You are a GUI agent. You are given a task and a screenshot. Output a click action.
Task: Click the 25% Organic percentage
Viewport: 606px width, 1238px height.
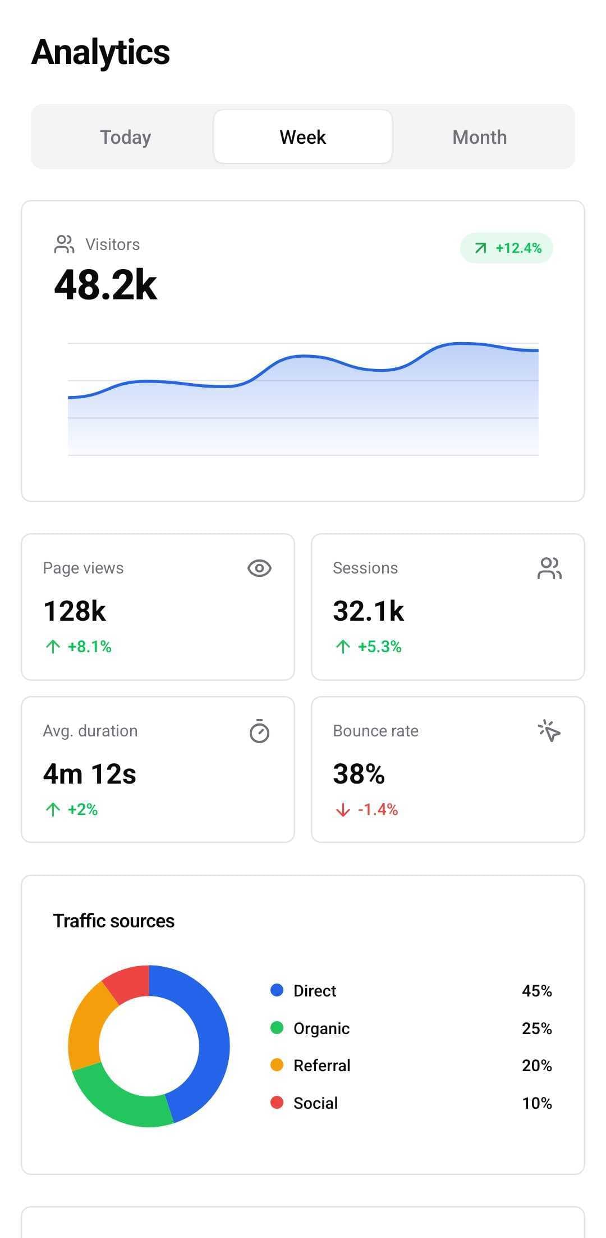[x=537, y=1028]
